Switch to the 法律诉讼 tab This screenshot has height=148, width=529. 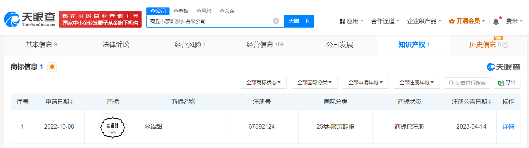(116, 45)
